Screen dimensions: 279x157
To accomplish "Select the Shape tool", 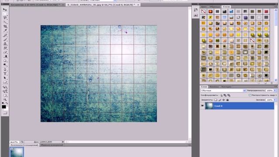I will 5,82.
